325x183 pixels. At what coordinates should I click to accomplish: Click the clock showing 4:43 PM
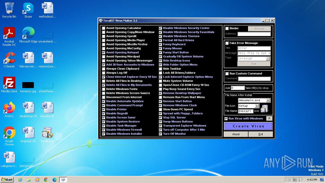(312, 180)
